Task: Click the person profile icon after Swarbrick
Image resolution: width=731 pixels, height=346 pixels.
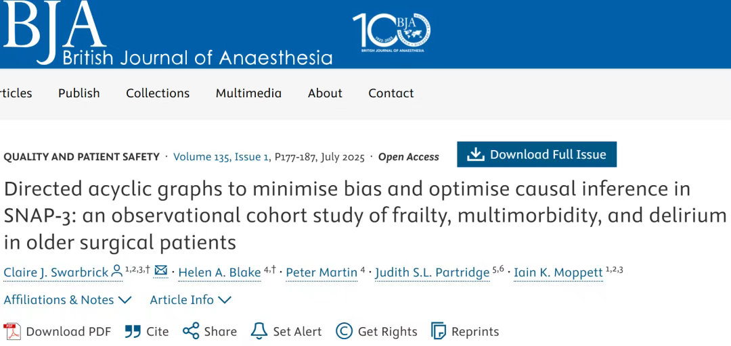Action: point(116,271)
